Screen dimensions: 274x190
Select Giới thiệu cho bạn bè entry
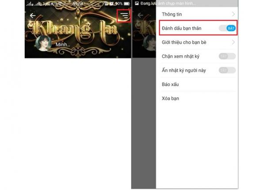tap(184, 42)
